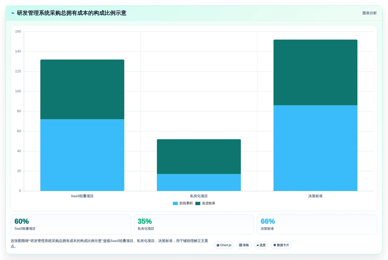Click the 决策标准 x-axis label

click(315, 196)
